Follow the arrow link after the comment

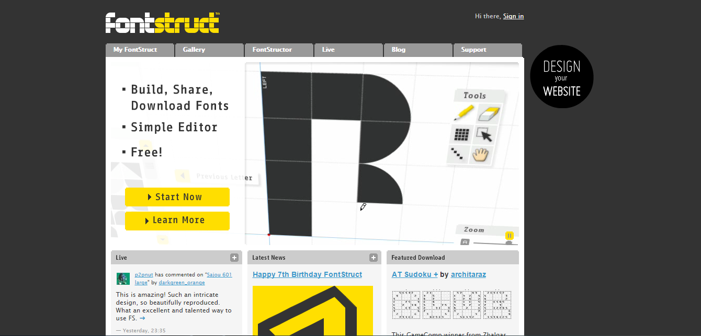[142, 318]
